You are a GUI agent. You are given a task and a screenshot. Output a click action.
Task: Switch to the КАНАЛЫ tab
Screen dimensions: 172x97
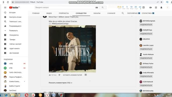(x=97, y=13)
